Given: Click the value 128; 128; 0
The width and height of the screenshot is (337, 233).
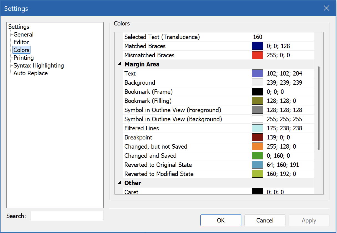Looking at the screenshot, I should click(x=281, y=101).
